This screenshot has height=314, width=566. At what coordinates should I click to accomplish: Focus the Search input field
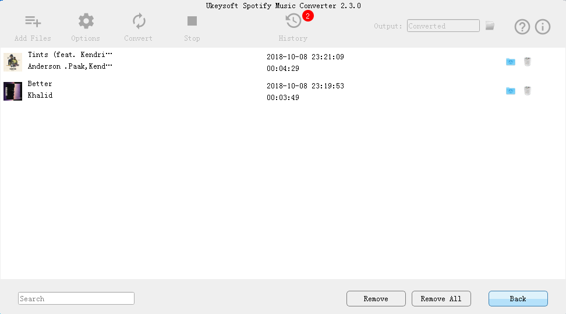coord(76,298)
